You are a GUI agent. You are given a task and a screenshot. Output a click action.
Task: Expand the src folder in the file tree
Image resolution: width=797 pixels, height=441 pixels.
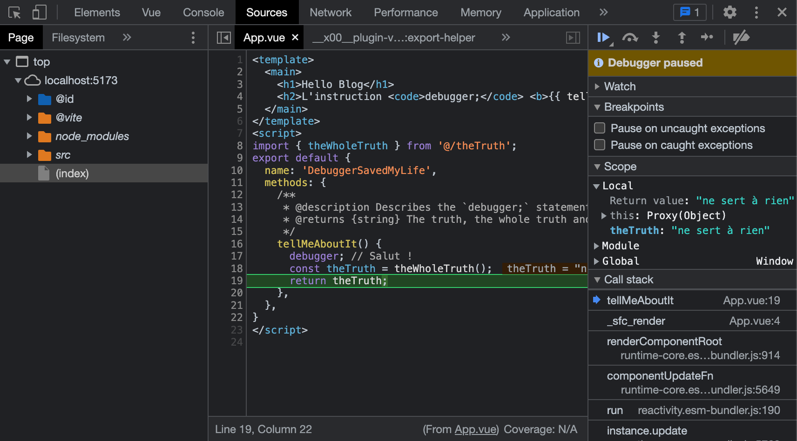[29, 154]
